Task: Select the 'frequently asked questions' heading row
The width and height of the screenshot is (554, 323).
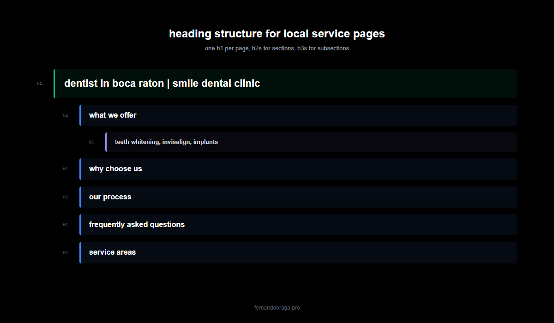Action: [298, 225]
